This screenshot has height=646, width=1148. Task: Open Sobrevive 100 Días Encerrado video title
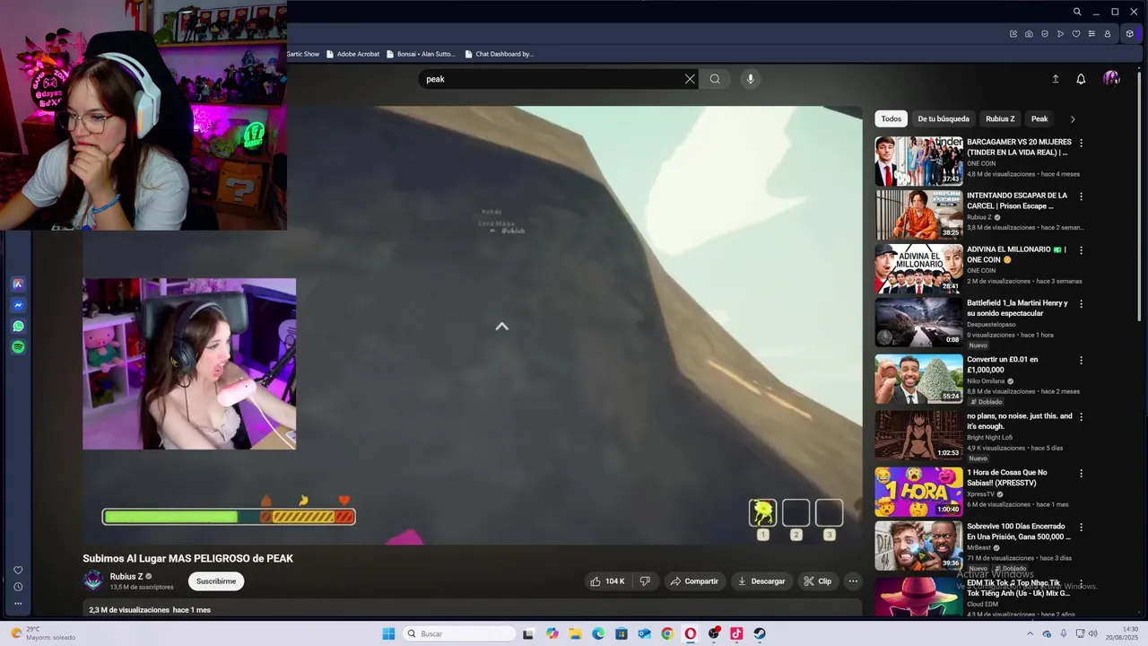[x=1019, y=531]
